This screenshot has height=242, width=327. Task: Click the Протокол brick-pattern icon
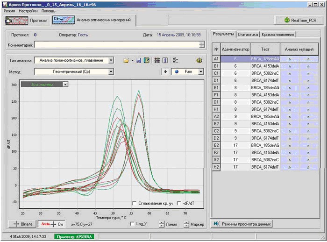[17, 21]
